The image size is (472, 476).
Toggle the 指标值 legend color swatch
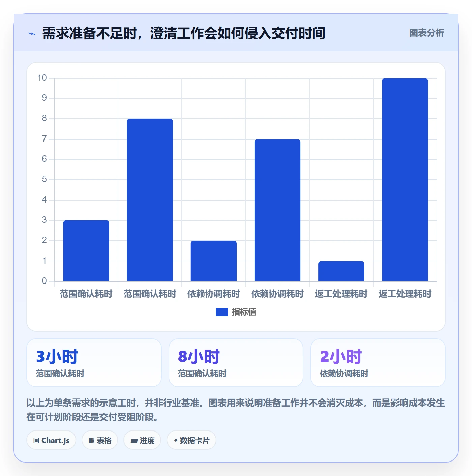222,312
